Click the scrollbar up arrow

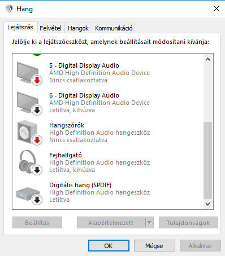[x=208, y=60]
